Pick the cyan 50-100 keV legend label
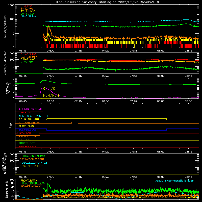Image resolution: width=202 pixels, height=202 pixels. tap(29, 16)
